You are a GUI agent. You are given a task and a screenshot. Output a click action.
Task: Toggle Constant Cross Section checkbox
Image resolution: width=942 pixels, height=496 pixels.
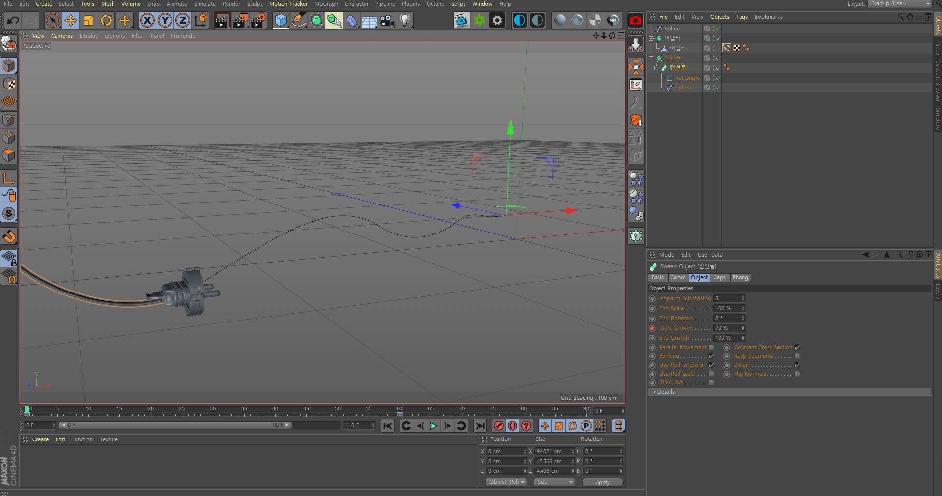[797, 347]
